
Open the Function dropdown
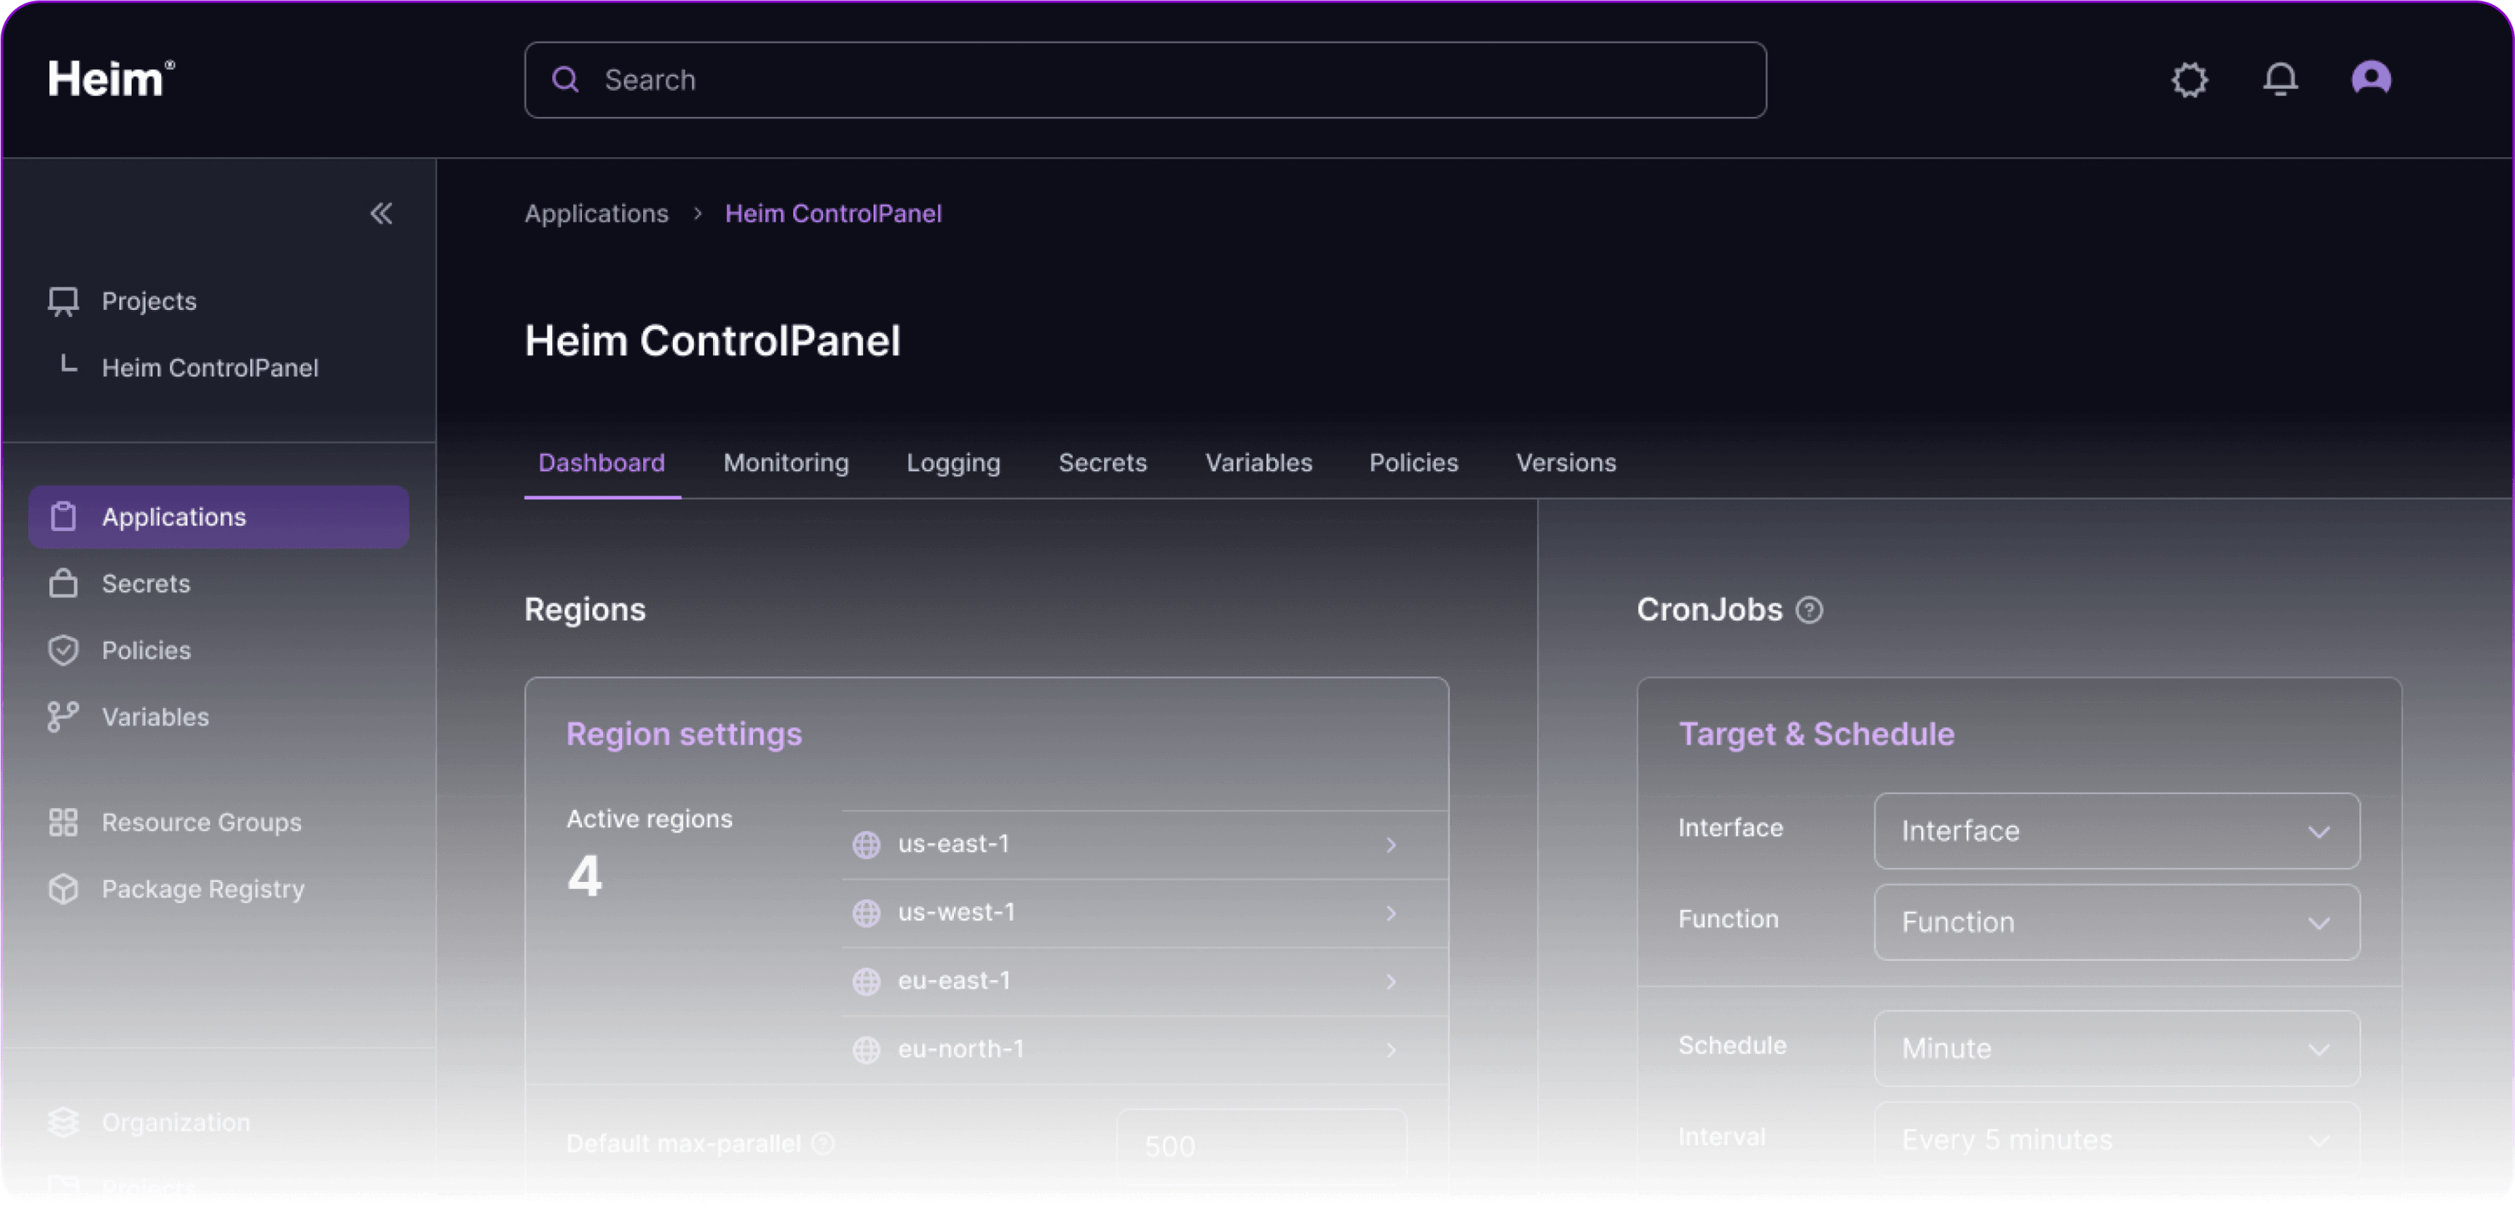(x=2117, y=922)
